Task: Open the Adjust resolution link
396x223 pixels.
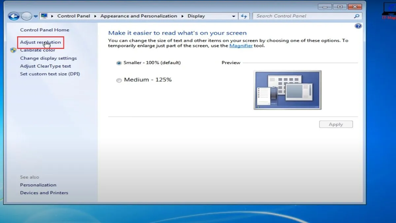Action: (x=40, y=42)
